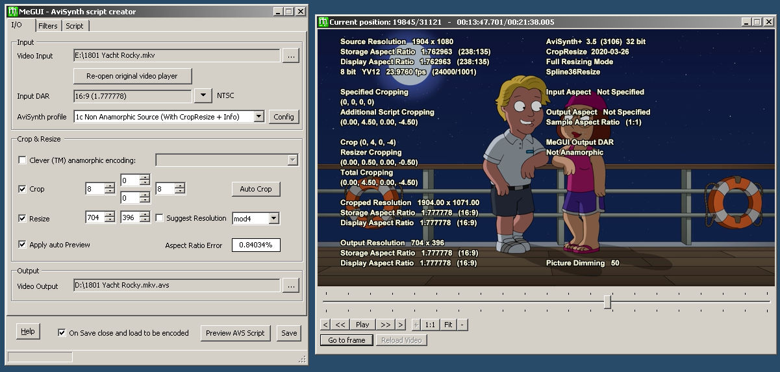This screenshot has width=780, height=372.
Task: Save the AviSynth script
Action: (x=289, y=333)
